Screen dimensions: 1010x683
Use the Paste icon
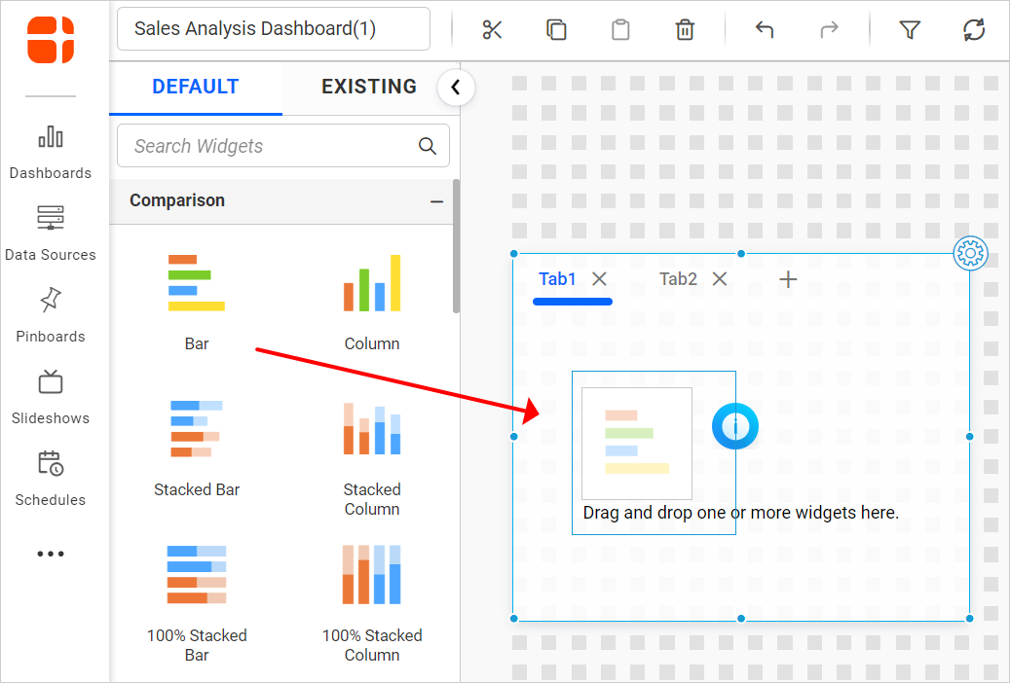pos(620,30)
